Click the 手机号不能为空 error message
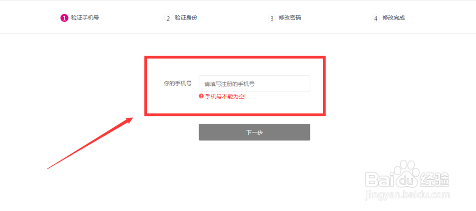The width and height of the screenshot is (476, 211). (x=225, y=97)
